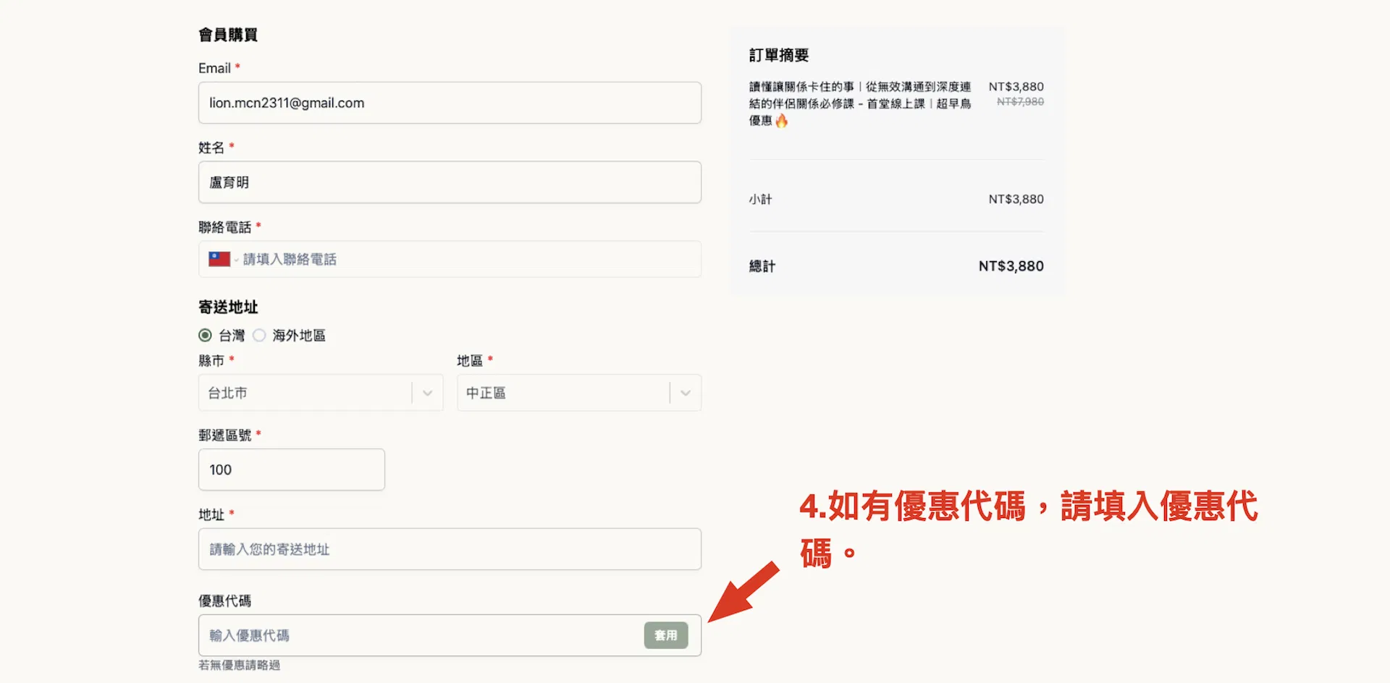Click the 姓名 name input field

click(450, 182)
